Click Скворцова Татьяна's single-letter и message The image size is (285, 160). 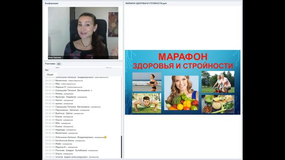tap(69, 90)
